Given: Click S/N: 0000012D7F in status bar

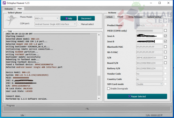Looking at the screenshot, I should pyautogui.click(x=154, y=115).
